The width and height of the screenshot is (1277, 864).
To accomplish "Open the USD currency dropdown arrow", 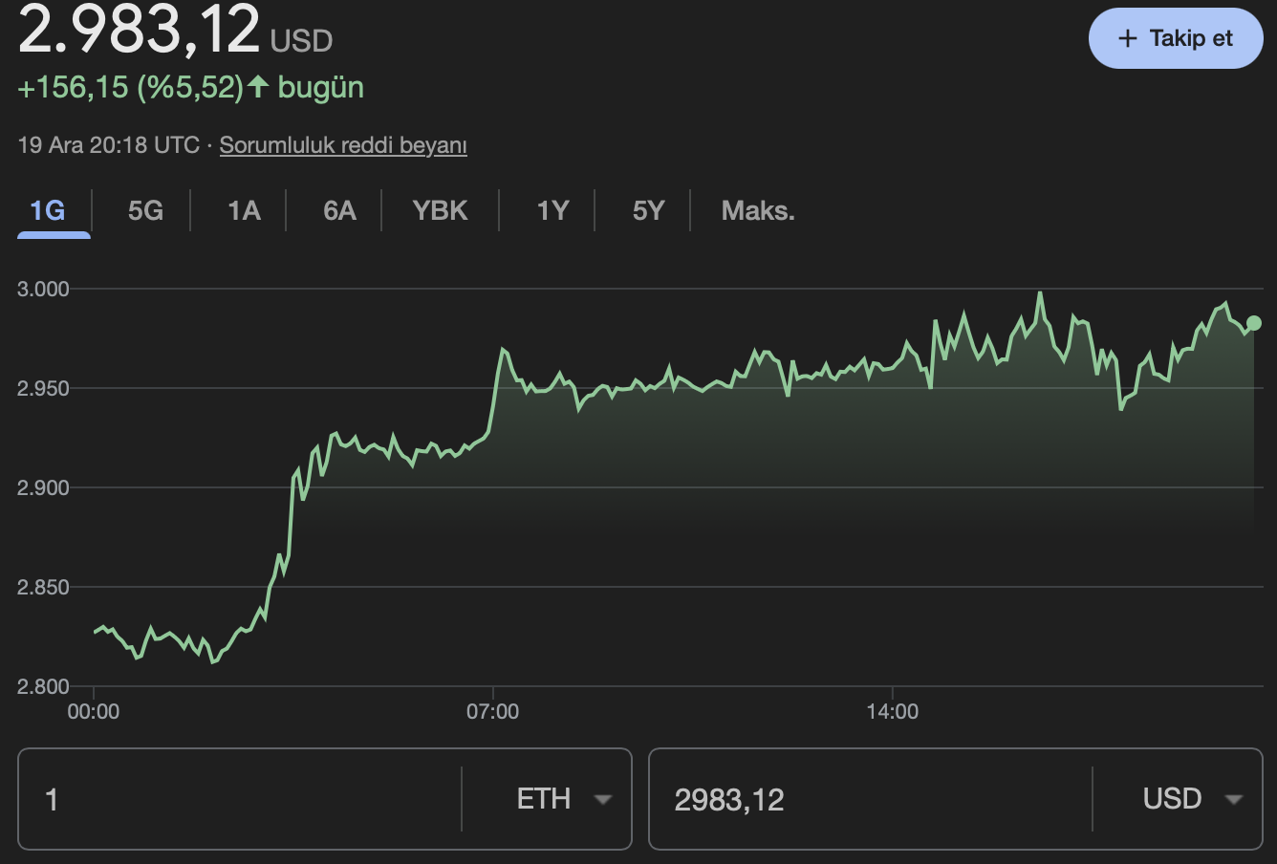I will pyautogui.click(x=1234, y=799).
